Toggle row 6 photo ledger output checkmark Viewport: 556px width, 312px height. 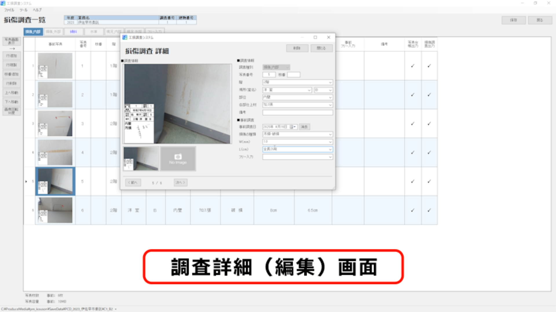click(413, 210)
